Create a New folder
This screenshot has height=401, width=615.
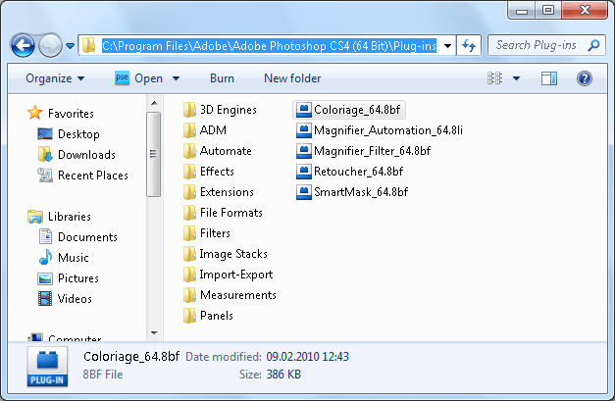coord(292,78)
